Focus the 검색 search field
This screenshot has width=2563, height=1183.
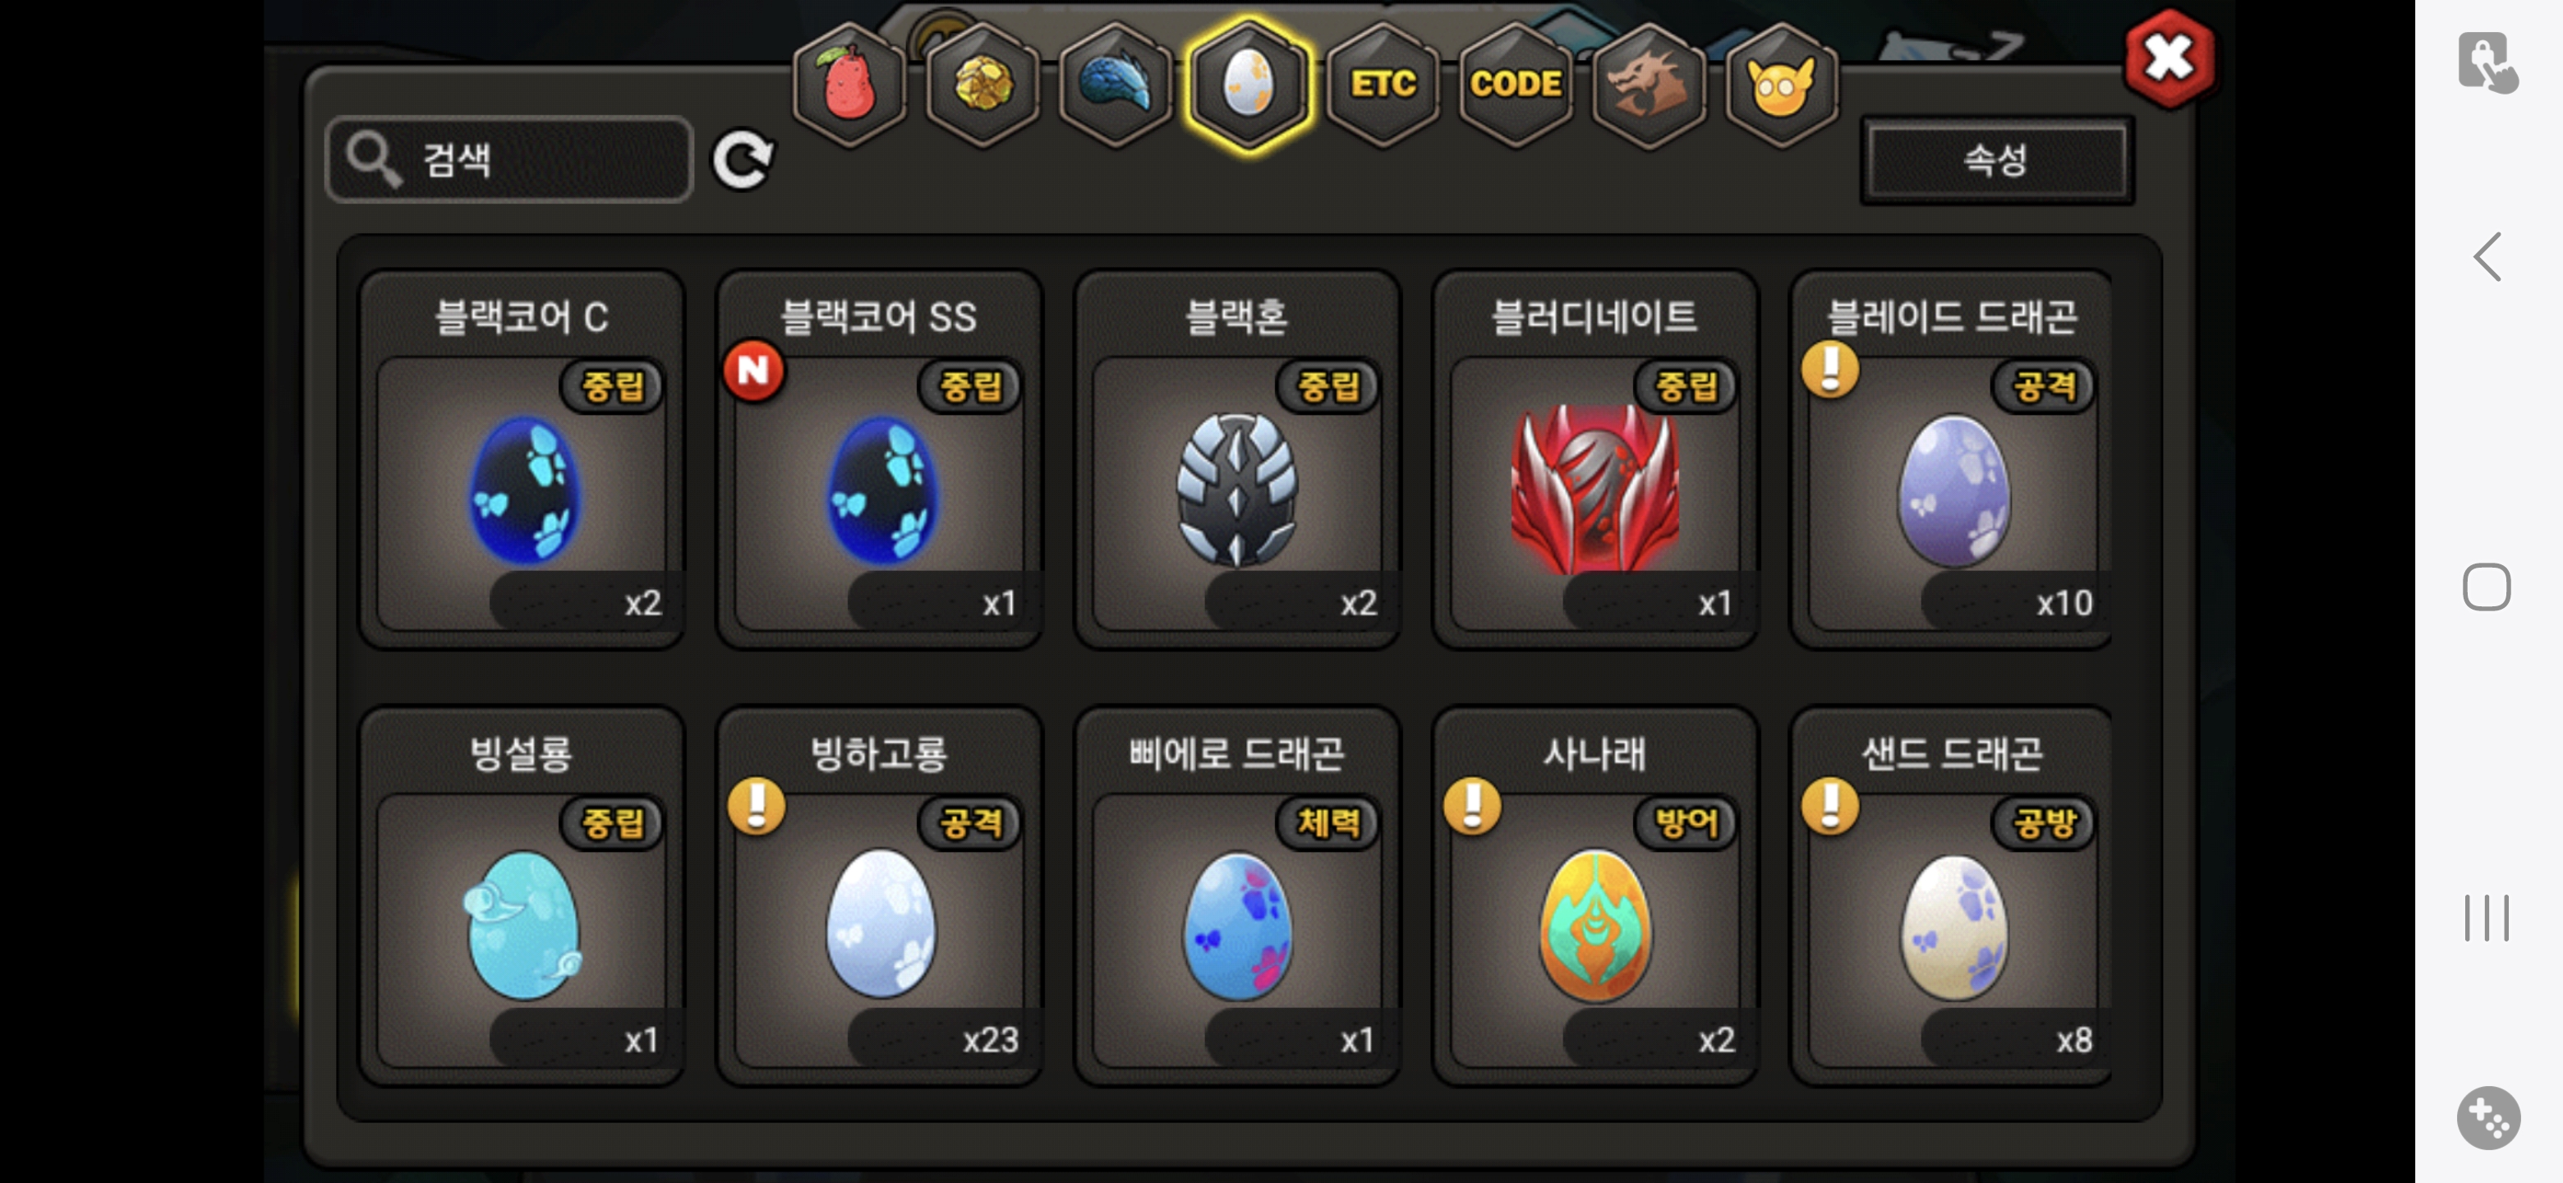509,159
